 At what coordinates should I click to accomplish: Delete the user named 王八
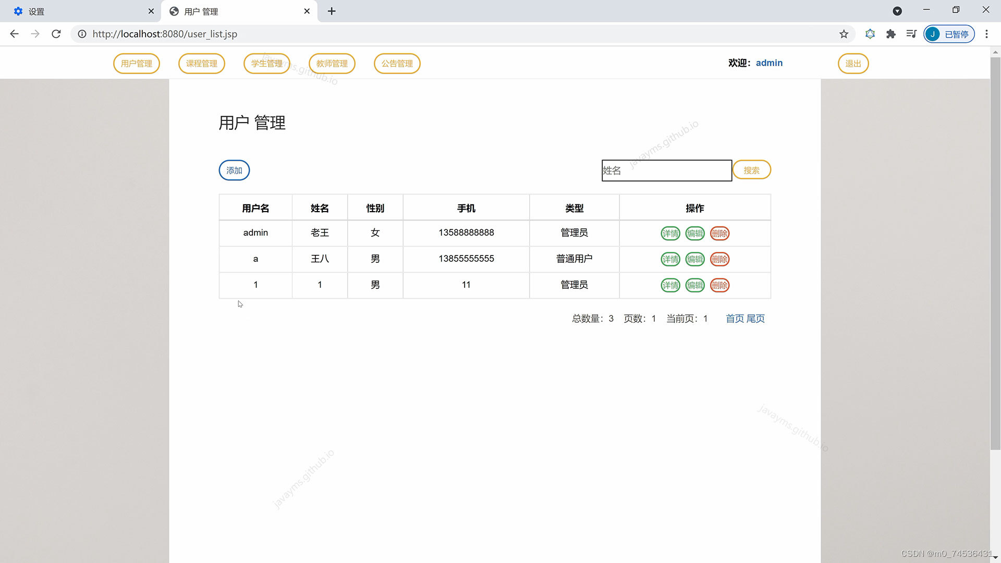(720, 259)
